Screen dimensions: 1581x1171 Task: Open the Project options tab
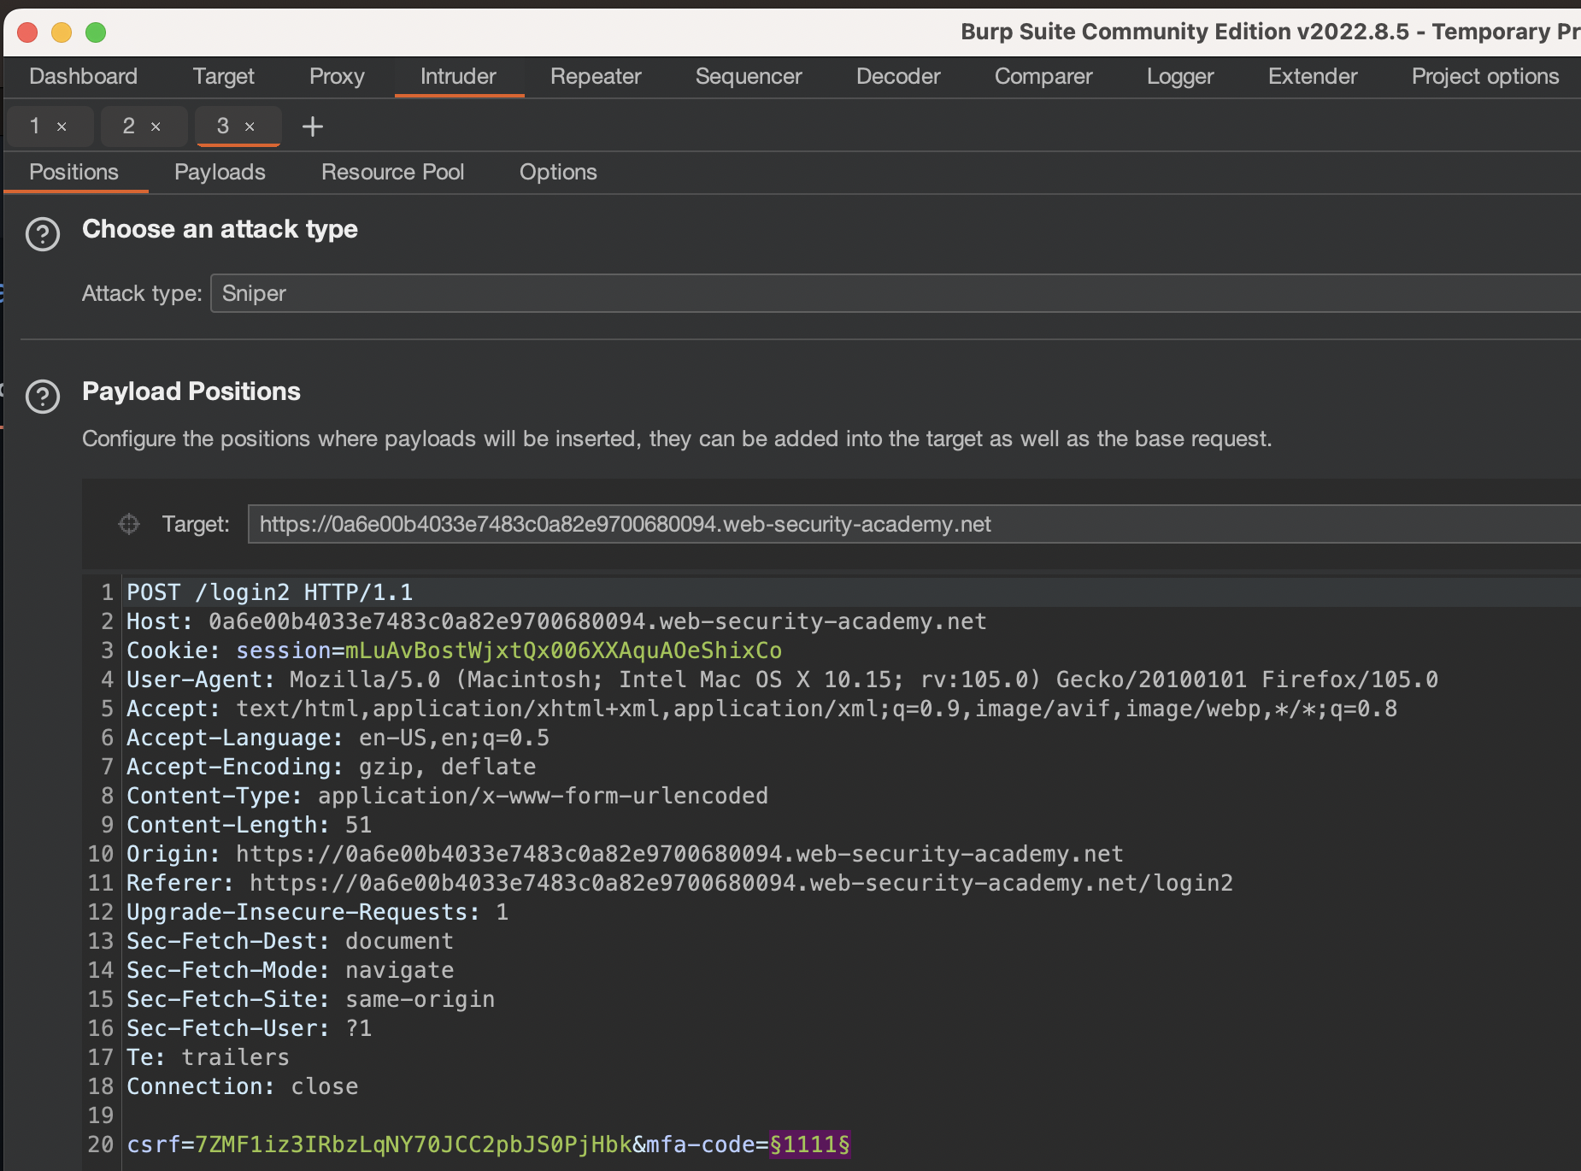pyautogui.click(x=1485, y=77)
